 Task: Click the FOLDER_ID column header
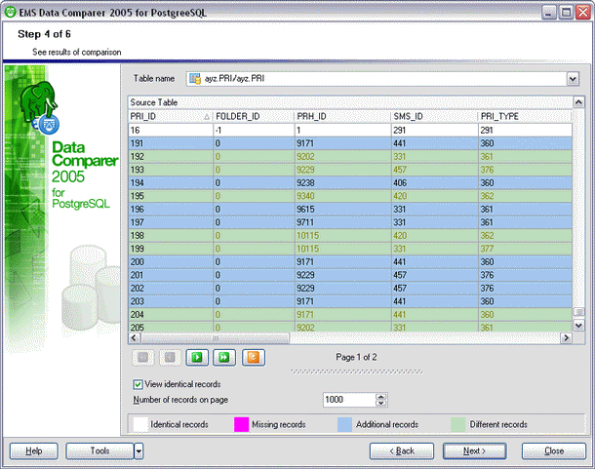(x=254, y=116)
